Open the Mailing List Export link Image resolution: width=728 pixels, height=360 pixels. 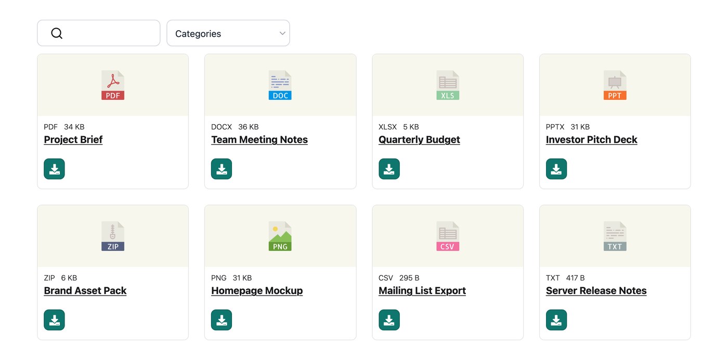(422, 291)
